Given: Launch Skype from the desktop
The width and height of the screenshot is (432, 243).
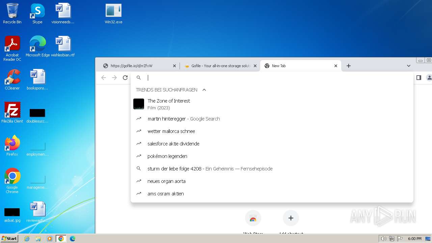Looking at the screenshot, I should (x=37, y=13).
